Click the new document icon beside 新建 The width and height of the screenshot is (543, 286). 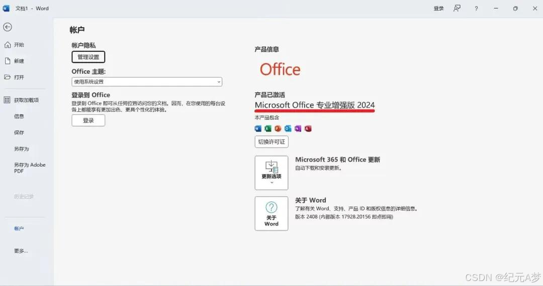(8, 61)
